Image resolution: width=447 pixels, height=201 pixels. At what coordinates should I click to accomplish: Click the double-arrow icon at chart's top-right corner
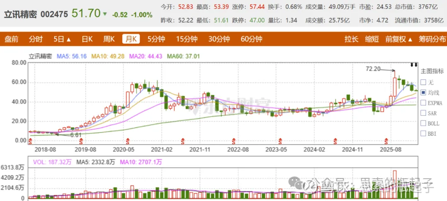tap(413, 65)
